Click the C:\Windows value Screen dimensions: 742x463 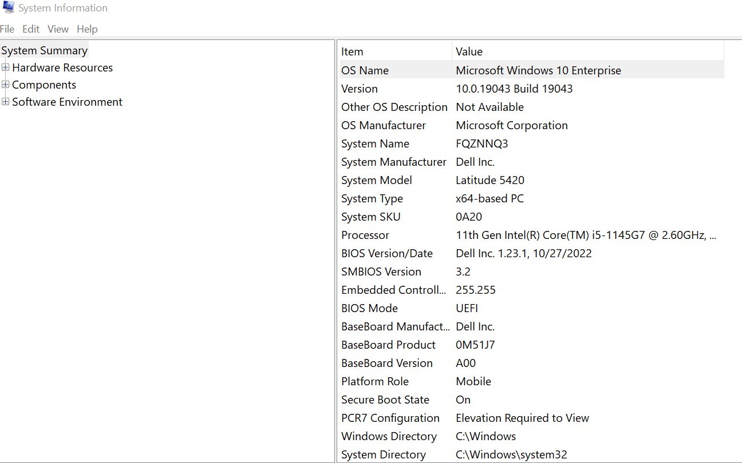(486, 436)
